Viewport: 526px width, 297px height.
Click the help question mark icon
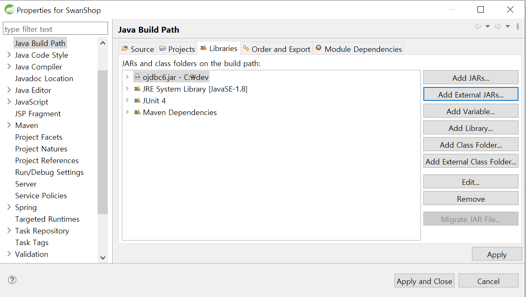12,280
